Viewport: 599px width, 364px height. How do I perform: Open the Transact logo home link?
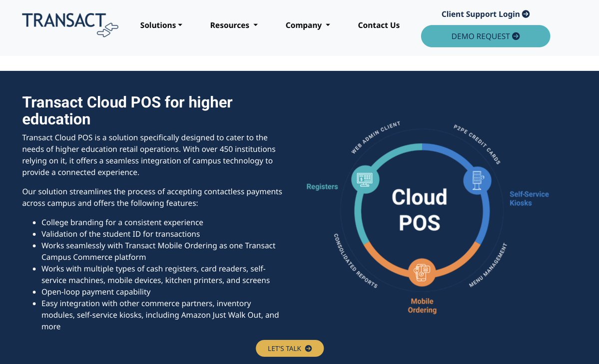coord(70,24)
